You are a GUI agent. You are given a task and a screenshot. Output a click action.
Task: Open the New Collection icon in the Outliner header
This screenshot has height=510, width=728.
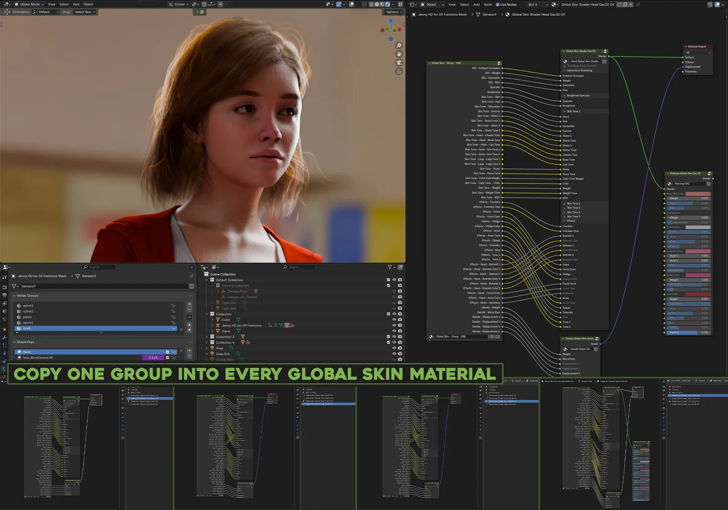click(400, 267)
